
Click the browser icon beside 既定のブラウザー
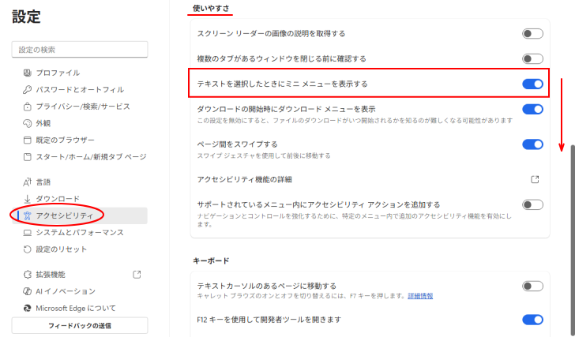point(27,140)
